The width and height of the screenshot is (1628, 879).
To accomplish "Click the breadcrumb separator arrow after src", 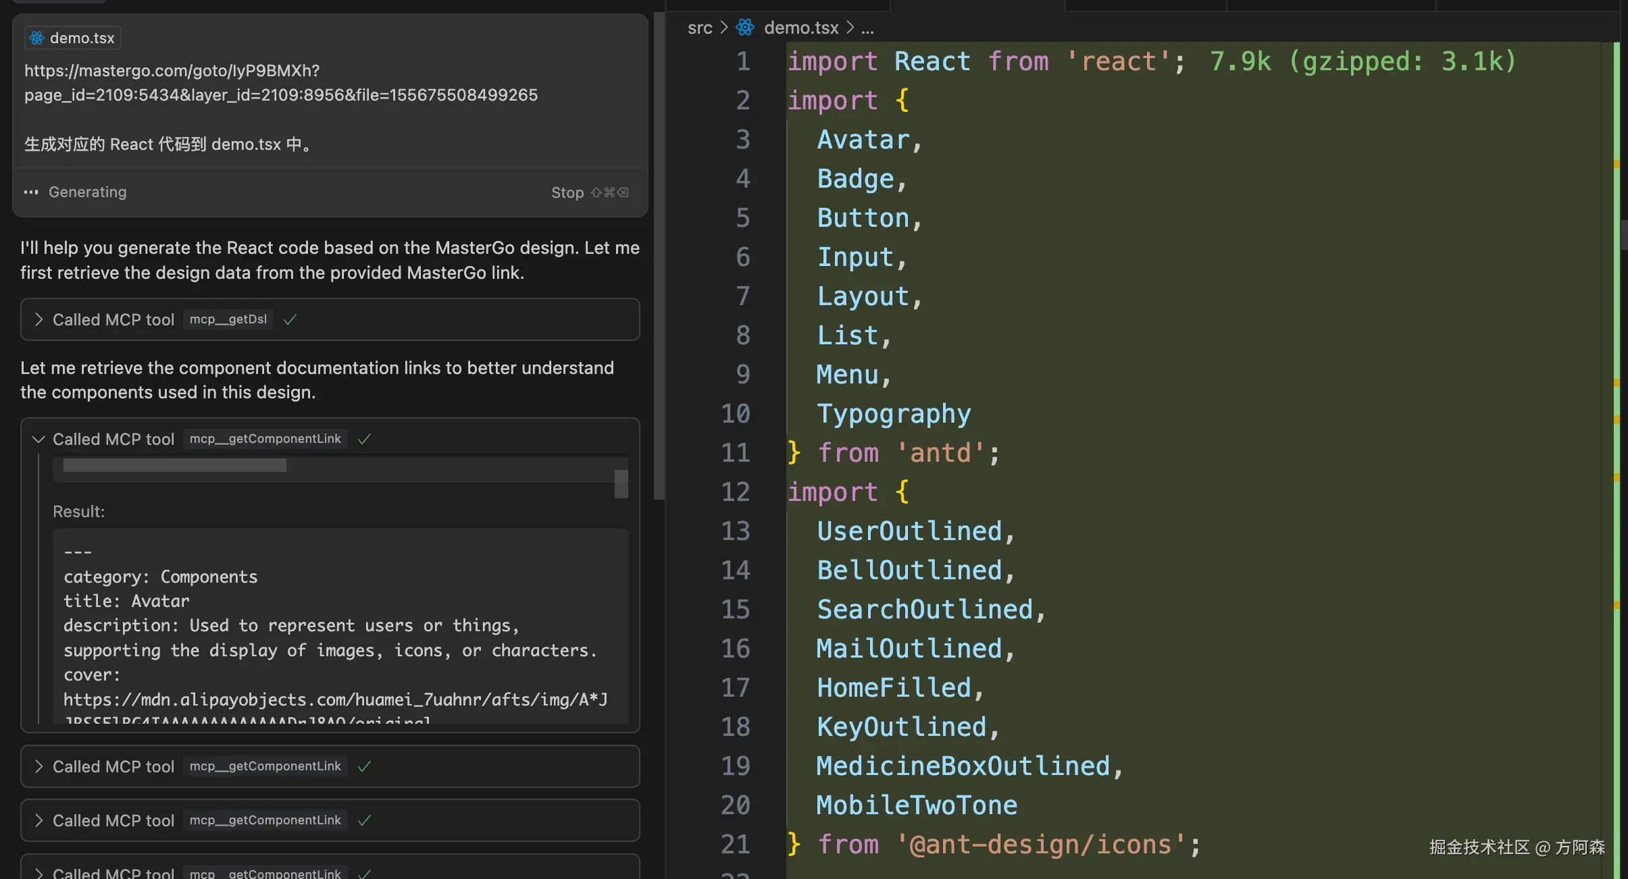I will pos(724,28).
